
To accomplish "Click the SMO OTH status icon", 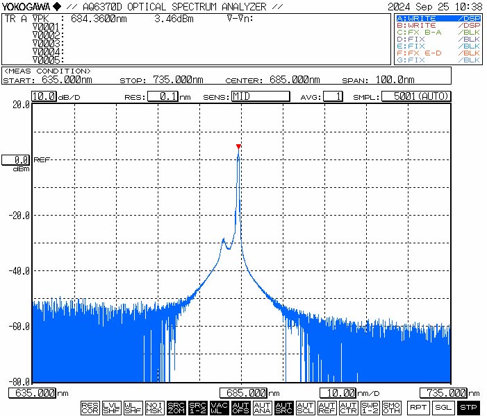I will point(392,408).
